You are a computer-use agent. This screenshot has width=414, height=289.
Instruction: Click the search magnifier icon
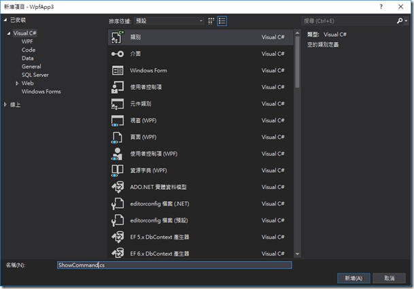tap(400, 21)
